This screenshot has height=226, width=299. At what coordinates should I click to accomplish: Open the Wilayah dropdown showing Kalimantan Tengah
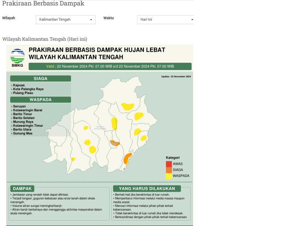(66, 20)
